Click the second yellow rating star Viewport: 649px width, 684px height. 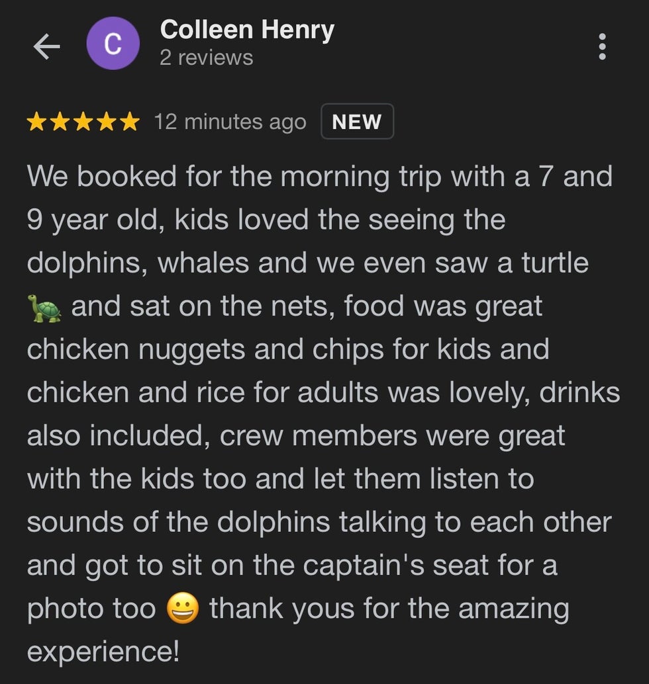[x=60, y=122]
